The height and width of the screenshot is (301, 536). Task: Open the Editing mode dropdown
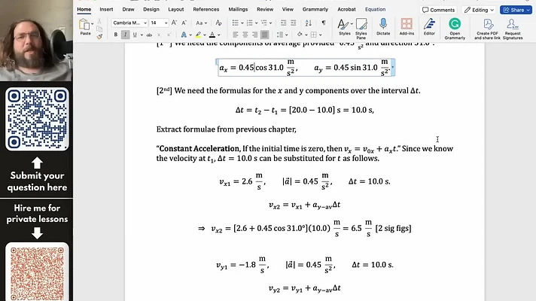(x=479, y=10)
